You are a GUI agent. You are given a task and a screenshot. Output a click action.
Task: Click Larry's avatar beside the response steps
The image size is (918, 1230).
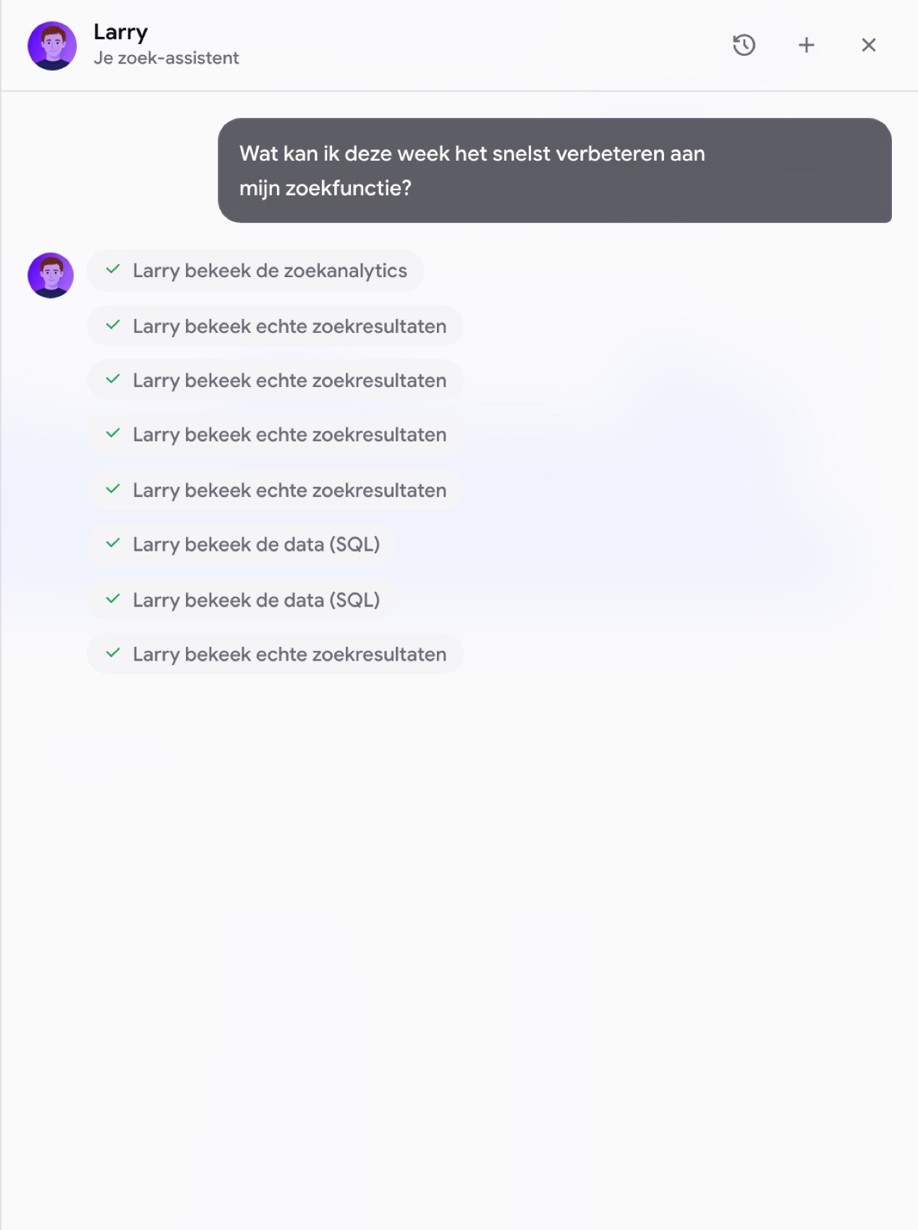click(51, 275)
